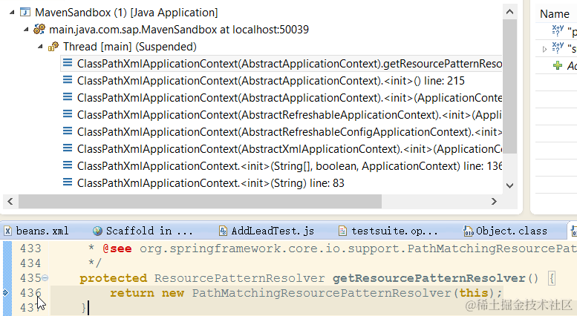577x316 pixels.
Task: Click the Name column header in Expressions
Action: click(x=555, y=14)
